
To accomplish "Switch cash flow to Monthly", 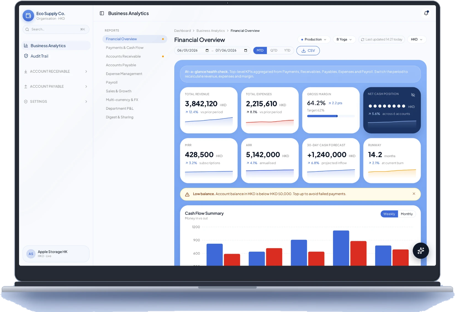I will point(407,214).
